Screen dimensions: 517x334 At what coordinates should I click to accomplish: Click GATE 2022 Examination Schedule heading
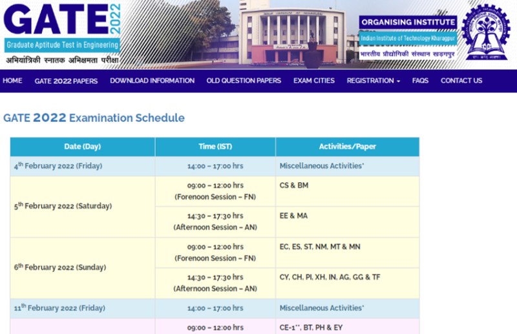click(x=94, y=118)
